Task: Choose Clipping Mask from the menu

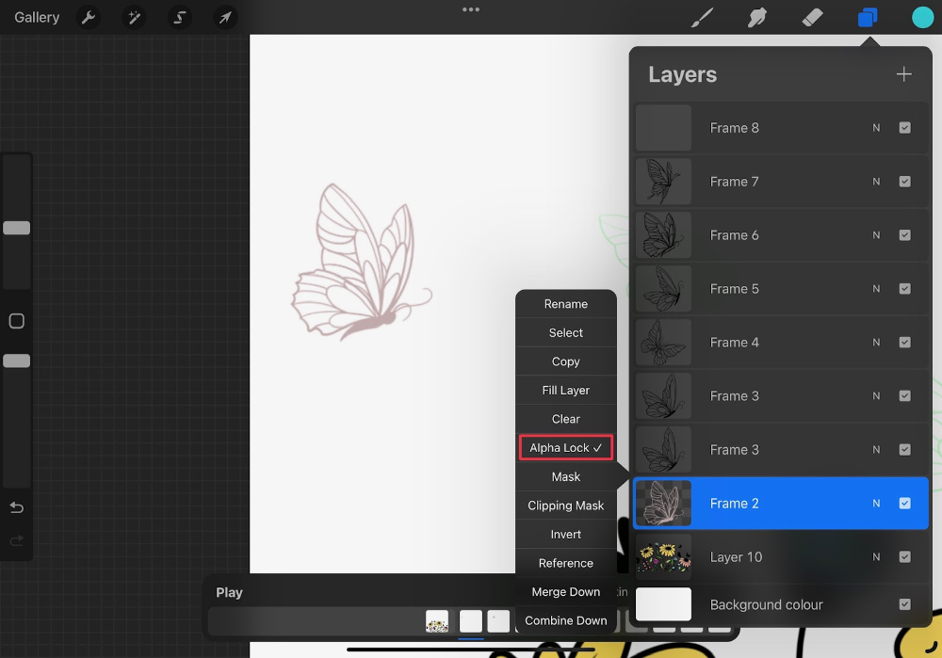Action: (565, 506)
